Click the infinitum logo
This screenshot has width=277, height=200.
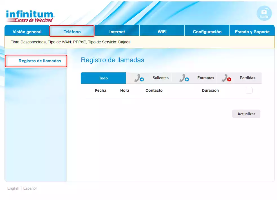coord(30,16)
